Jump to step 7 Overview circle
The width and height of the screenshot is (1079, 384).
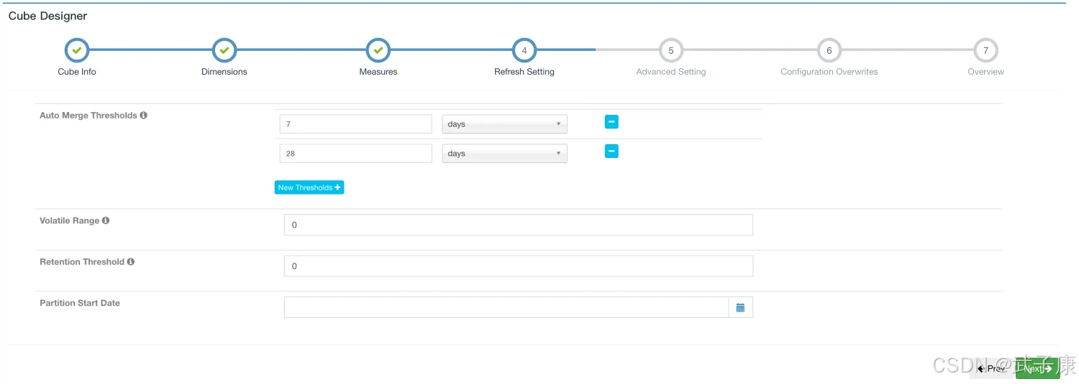point(985,50)
